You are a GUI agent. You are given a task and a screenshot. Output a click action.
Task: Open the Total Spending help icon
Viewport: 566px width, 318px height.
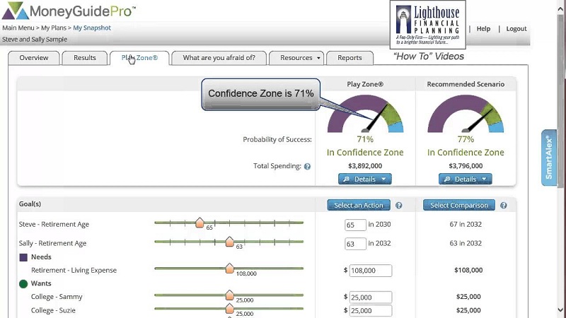[307, 167]
